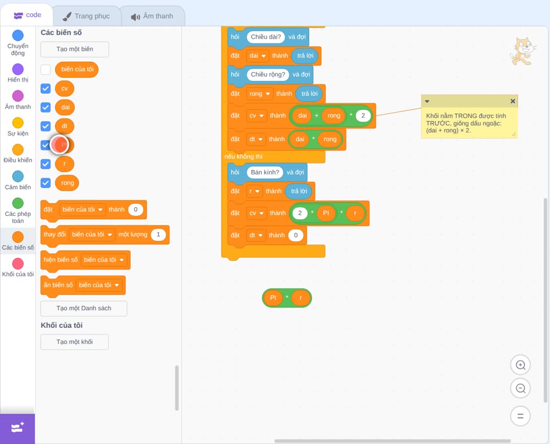550x444 pixels.
Task: Collapse the comment with its arrow
Action: tap(427, 101)
